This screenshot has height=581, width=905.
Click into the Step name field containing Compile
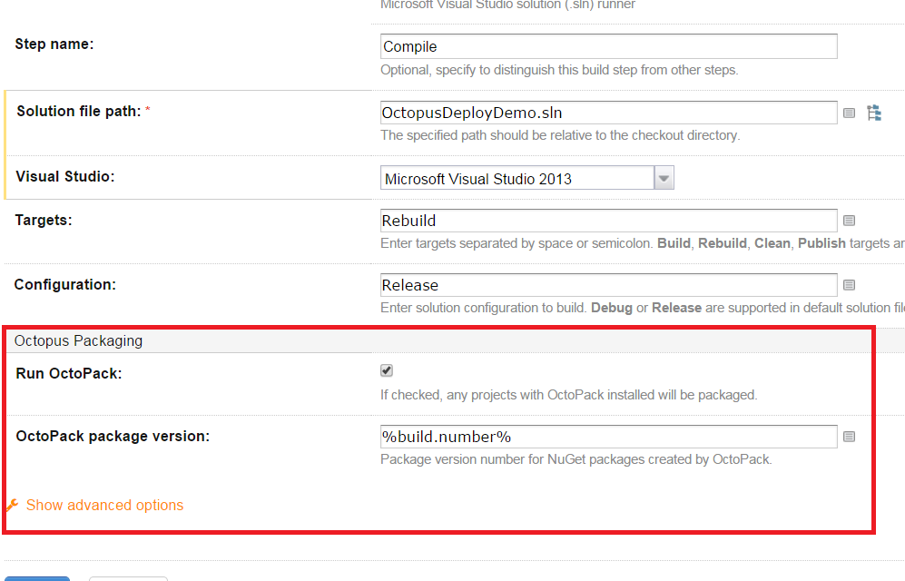coord(608,46)
